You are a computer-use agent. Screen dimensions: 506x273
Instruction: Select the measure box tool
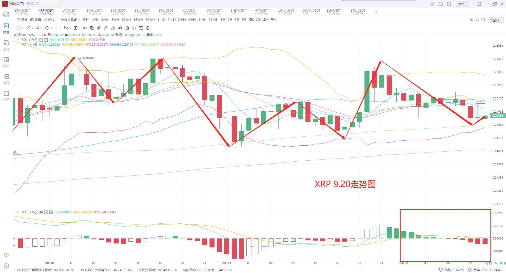click(x=76, y=28)
